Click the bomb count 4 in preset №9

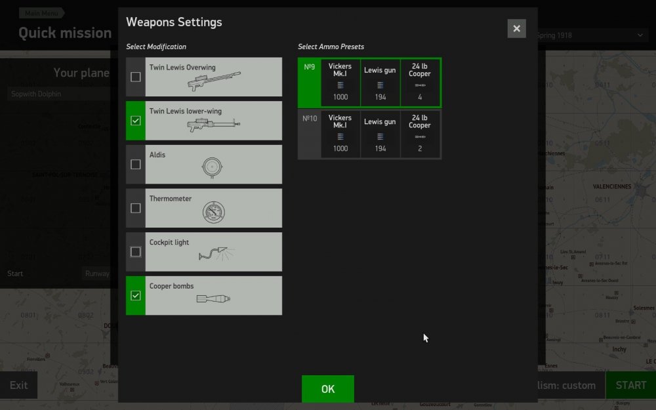click(420, 97)
